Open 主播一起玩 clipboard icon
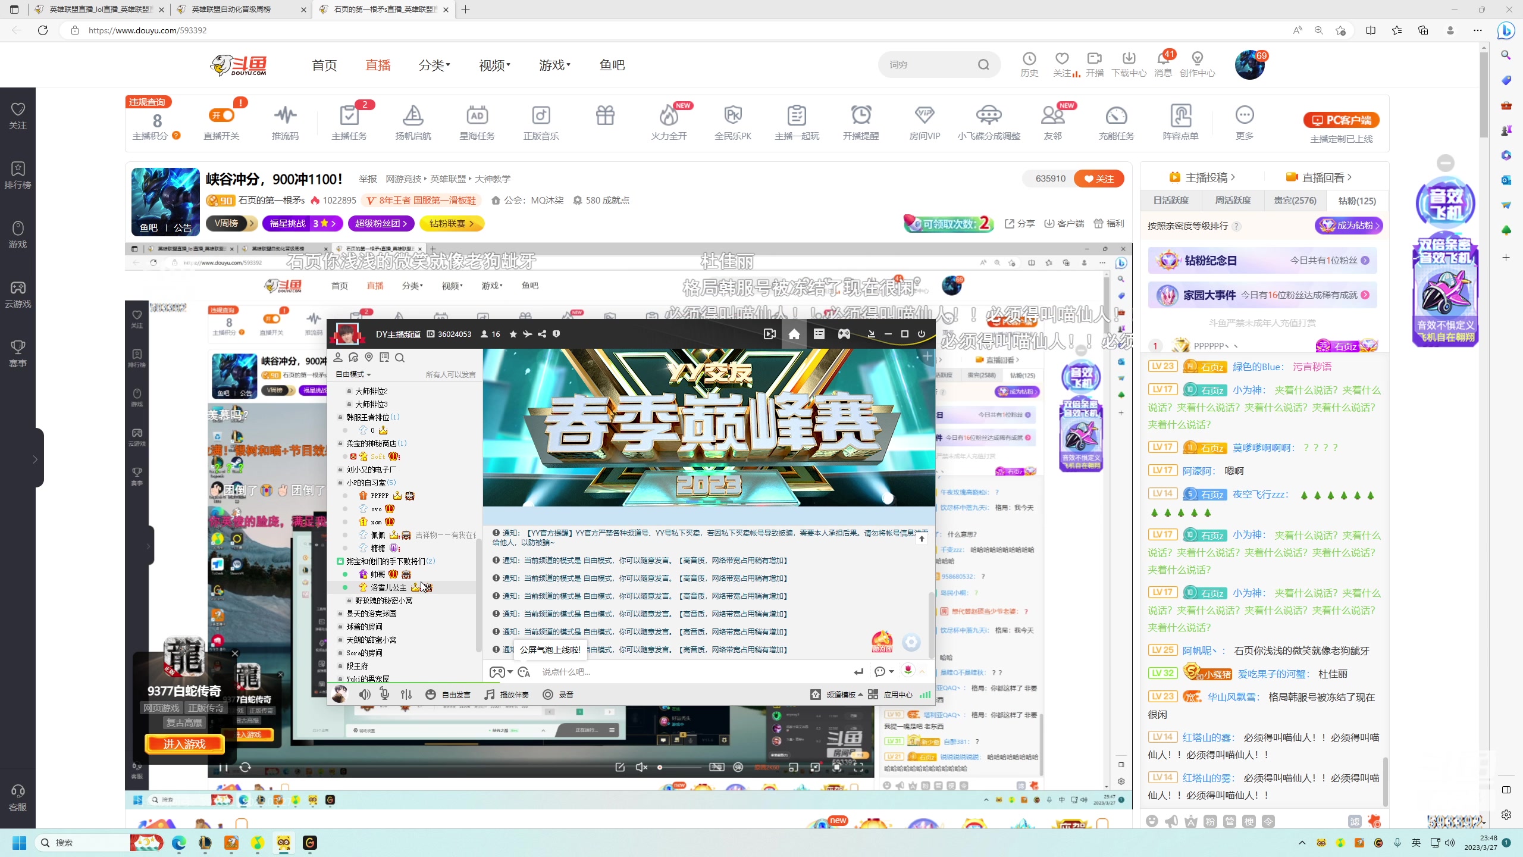This screenshot has height=857, width=1523. click(x=797, y=115)
